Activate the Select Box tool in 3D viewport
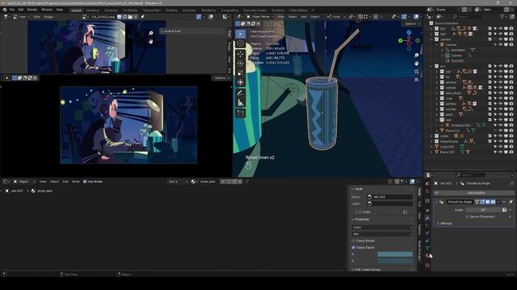517x290 pixels. 241,34
